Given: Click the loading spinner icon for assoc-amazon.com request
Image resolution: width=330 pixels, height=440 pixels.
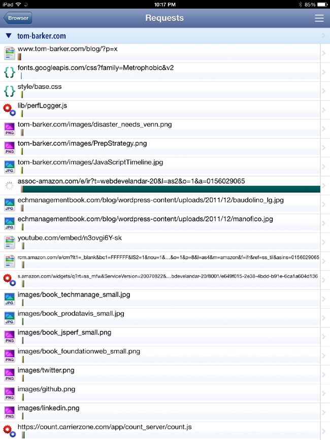Looking at the screenshot, I should (x=9, y=185).
